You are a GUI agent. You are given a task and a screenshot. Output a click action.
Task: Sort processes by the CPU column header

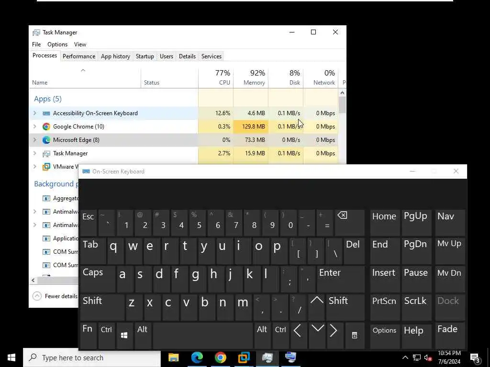216,77
